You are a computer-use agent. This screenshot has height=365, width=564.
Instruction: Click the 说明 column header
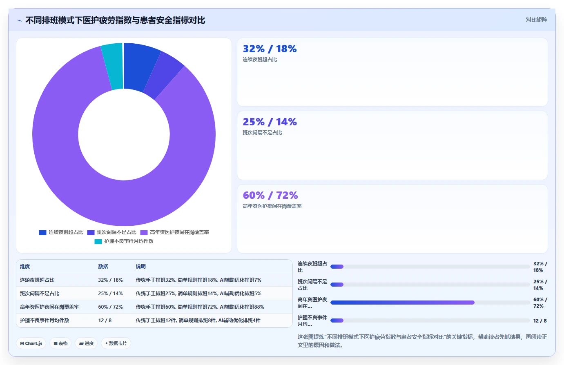tap(141, 266)
